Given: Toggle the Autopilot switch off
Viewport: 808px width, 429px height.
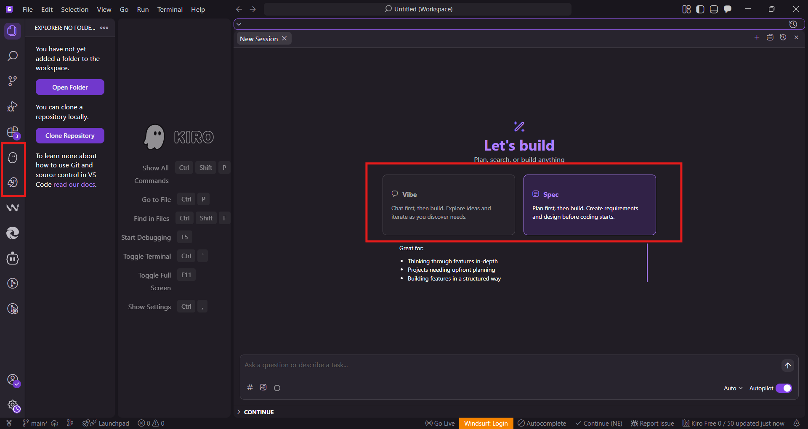Looking at the screenshot, I should (784, 388).
